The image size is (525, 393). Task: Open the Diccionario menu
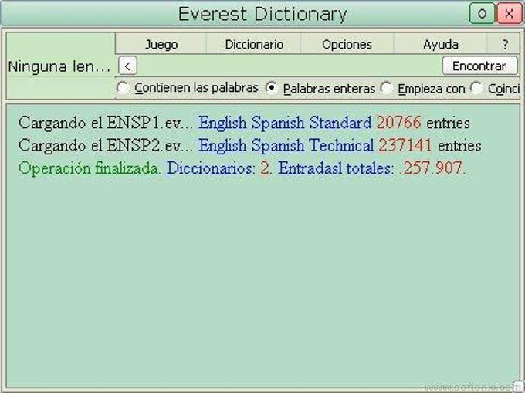tap(254, 44)
